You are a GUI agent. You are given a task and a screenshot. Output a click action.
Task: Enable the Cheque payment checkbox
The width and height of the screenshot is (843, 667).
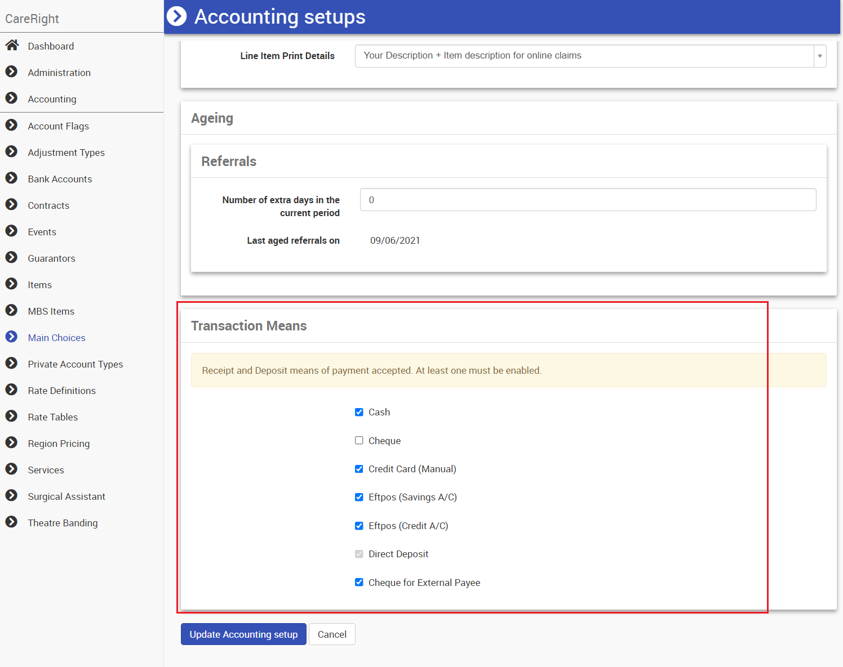(359, 440)
